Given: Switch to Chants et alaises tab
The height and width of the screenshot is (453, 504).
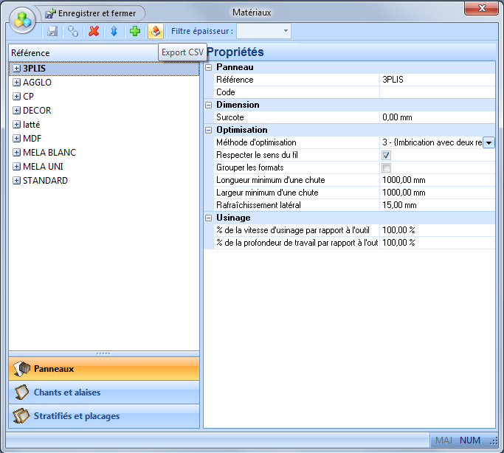Looking at the screenshot, I should (x=104, y=393).
